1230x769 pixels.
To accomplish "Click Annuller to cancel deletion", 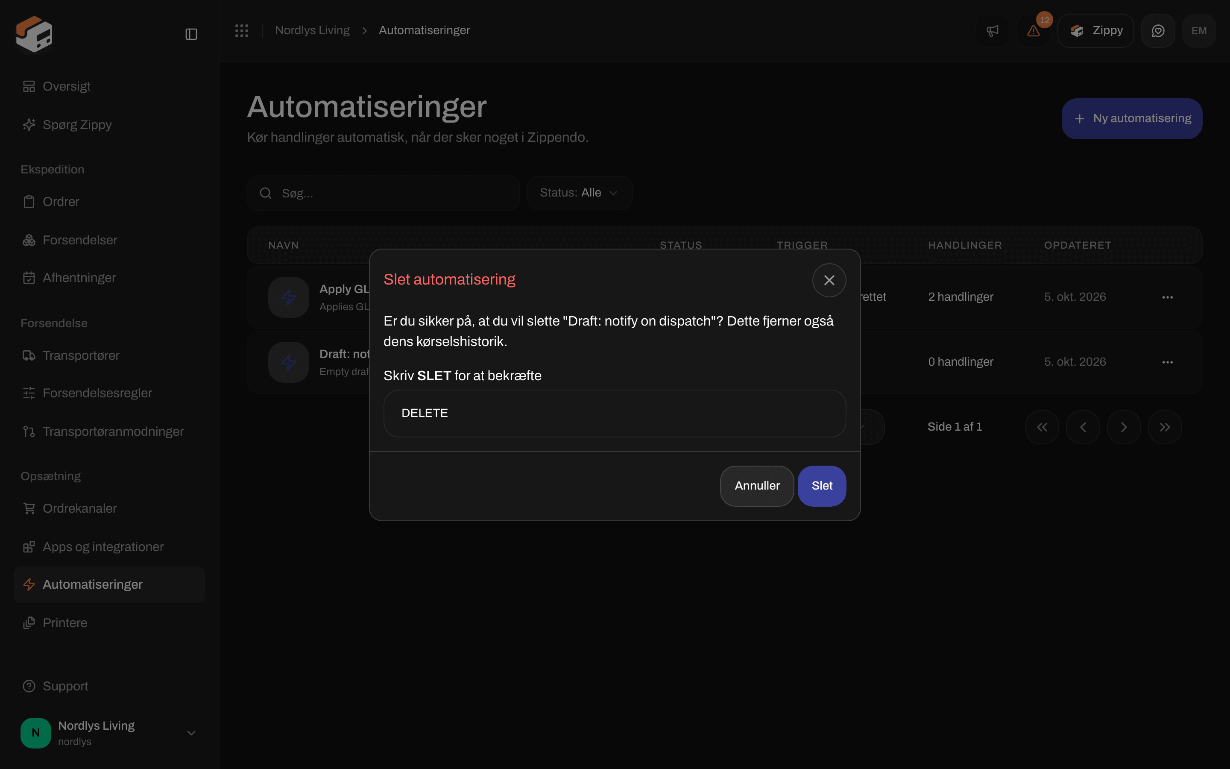I will tap(757, 486).
